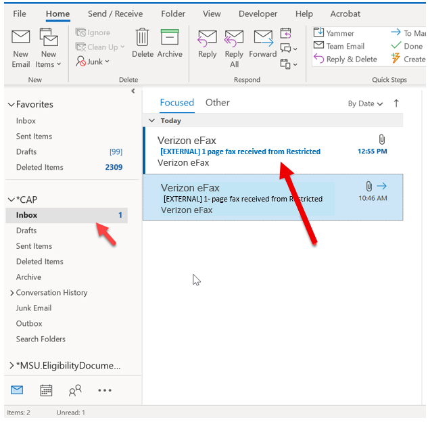Viewport: 428px width, 426px height.
Task: Open the 10:46 AM Verizon eFax email
Action: (x=273, y=197)
